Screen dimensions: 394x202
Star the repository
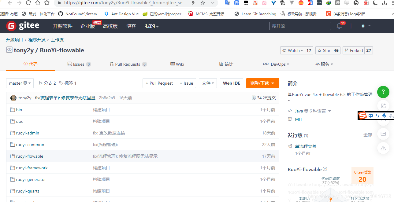point(324,50)
